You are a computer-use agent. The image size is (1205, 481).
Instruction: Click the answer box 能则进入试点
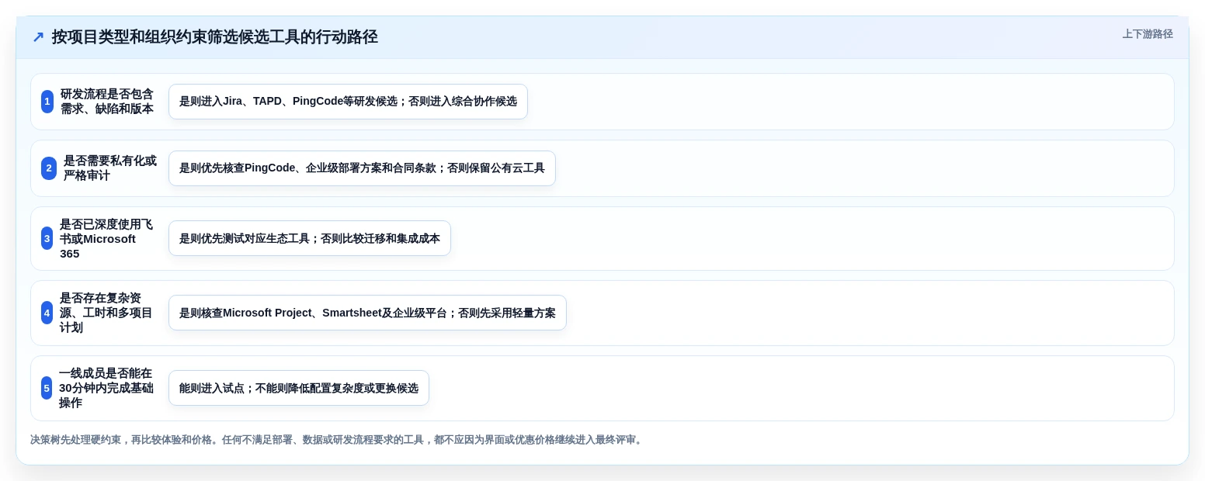click(x=299, y=388)
